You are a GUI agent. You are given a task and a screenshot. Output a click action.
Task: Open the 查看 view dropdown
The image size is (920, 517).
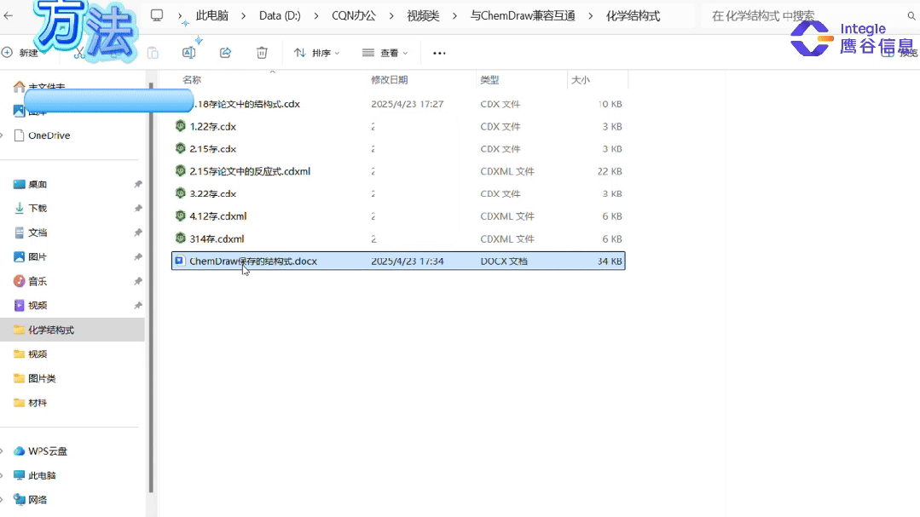coord(385,53)
